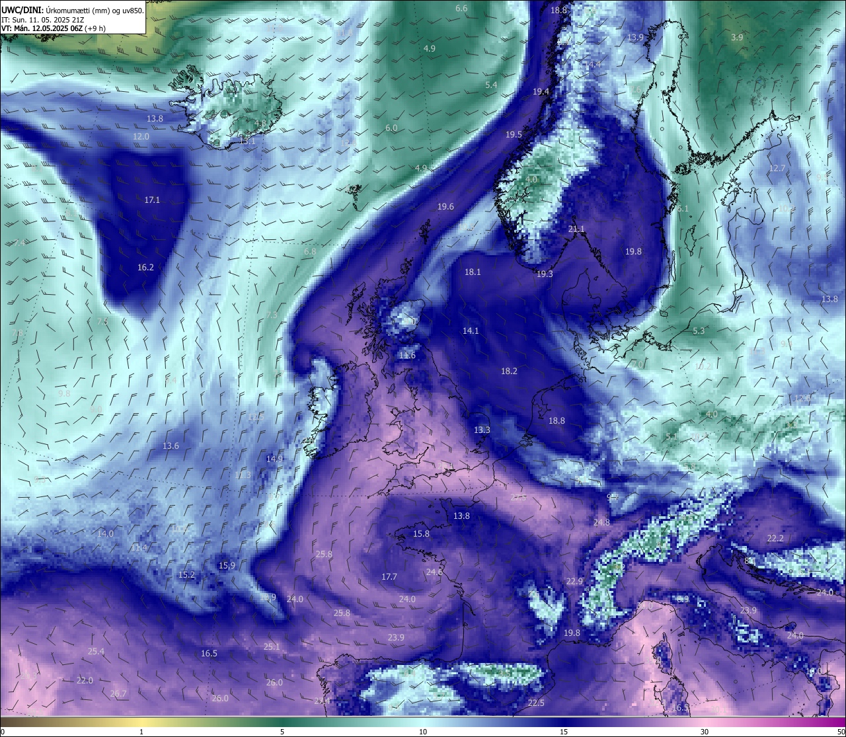Click the 19.3 value over the Skagerrak
This screenshot has width=846, height=737.
545,274
